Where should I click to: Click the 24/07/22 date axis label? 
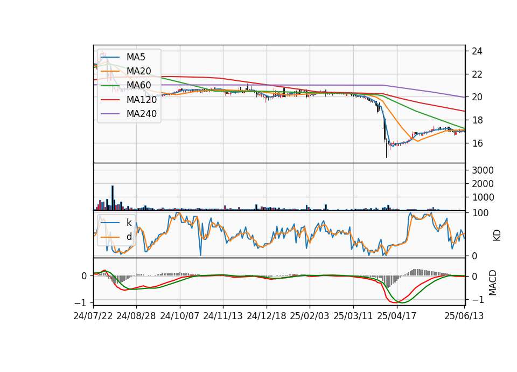93,316
